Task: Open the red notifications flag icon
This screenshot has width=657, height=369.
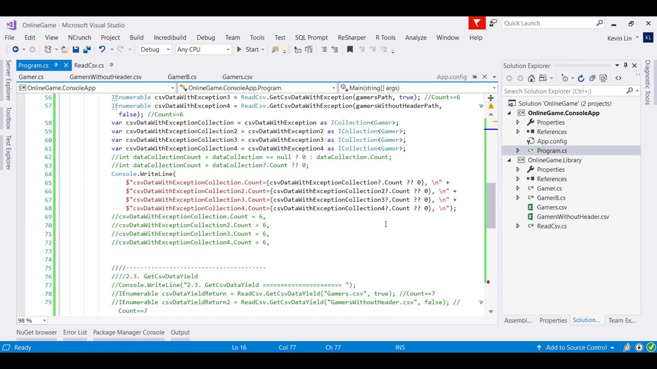Action: coord(477,23)
